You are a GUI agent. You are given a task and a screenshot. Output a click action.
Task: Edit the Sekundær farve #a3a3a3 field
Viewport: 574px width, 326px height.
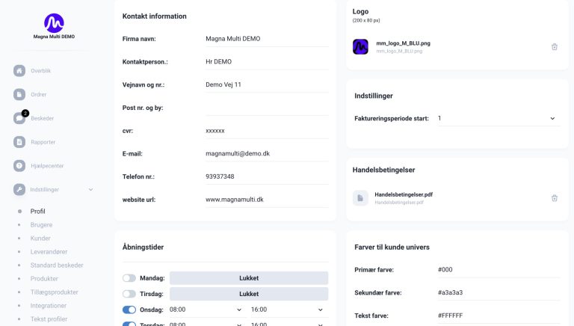click(499, 292)
